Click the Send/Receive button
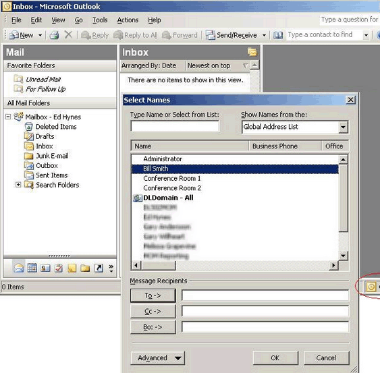 point(232,35)
